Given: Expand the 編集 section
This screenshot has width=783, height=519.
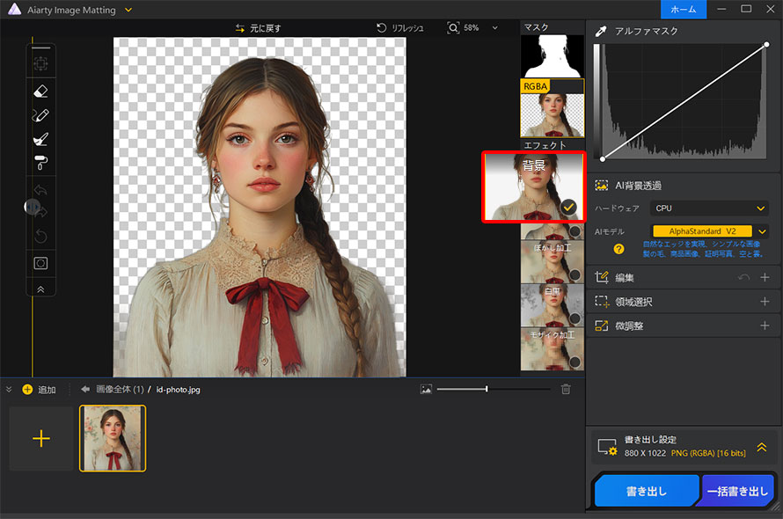Looking at the screenshot, I should point(764,278).
